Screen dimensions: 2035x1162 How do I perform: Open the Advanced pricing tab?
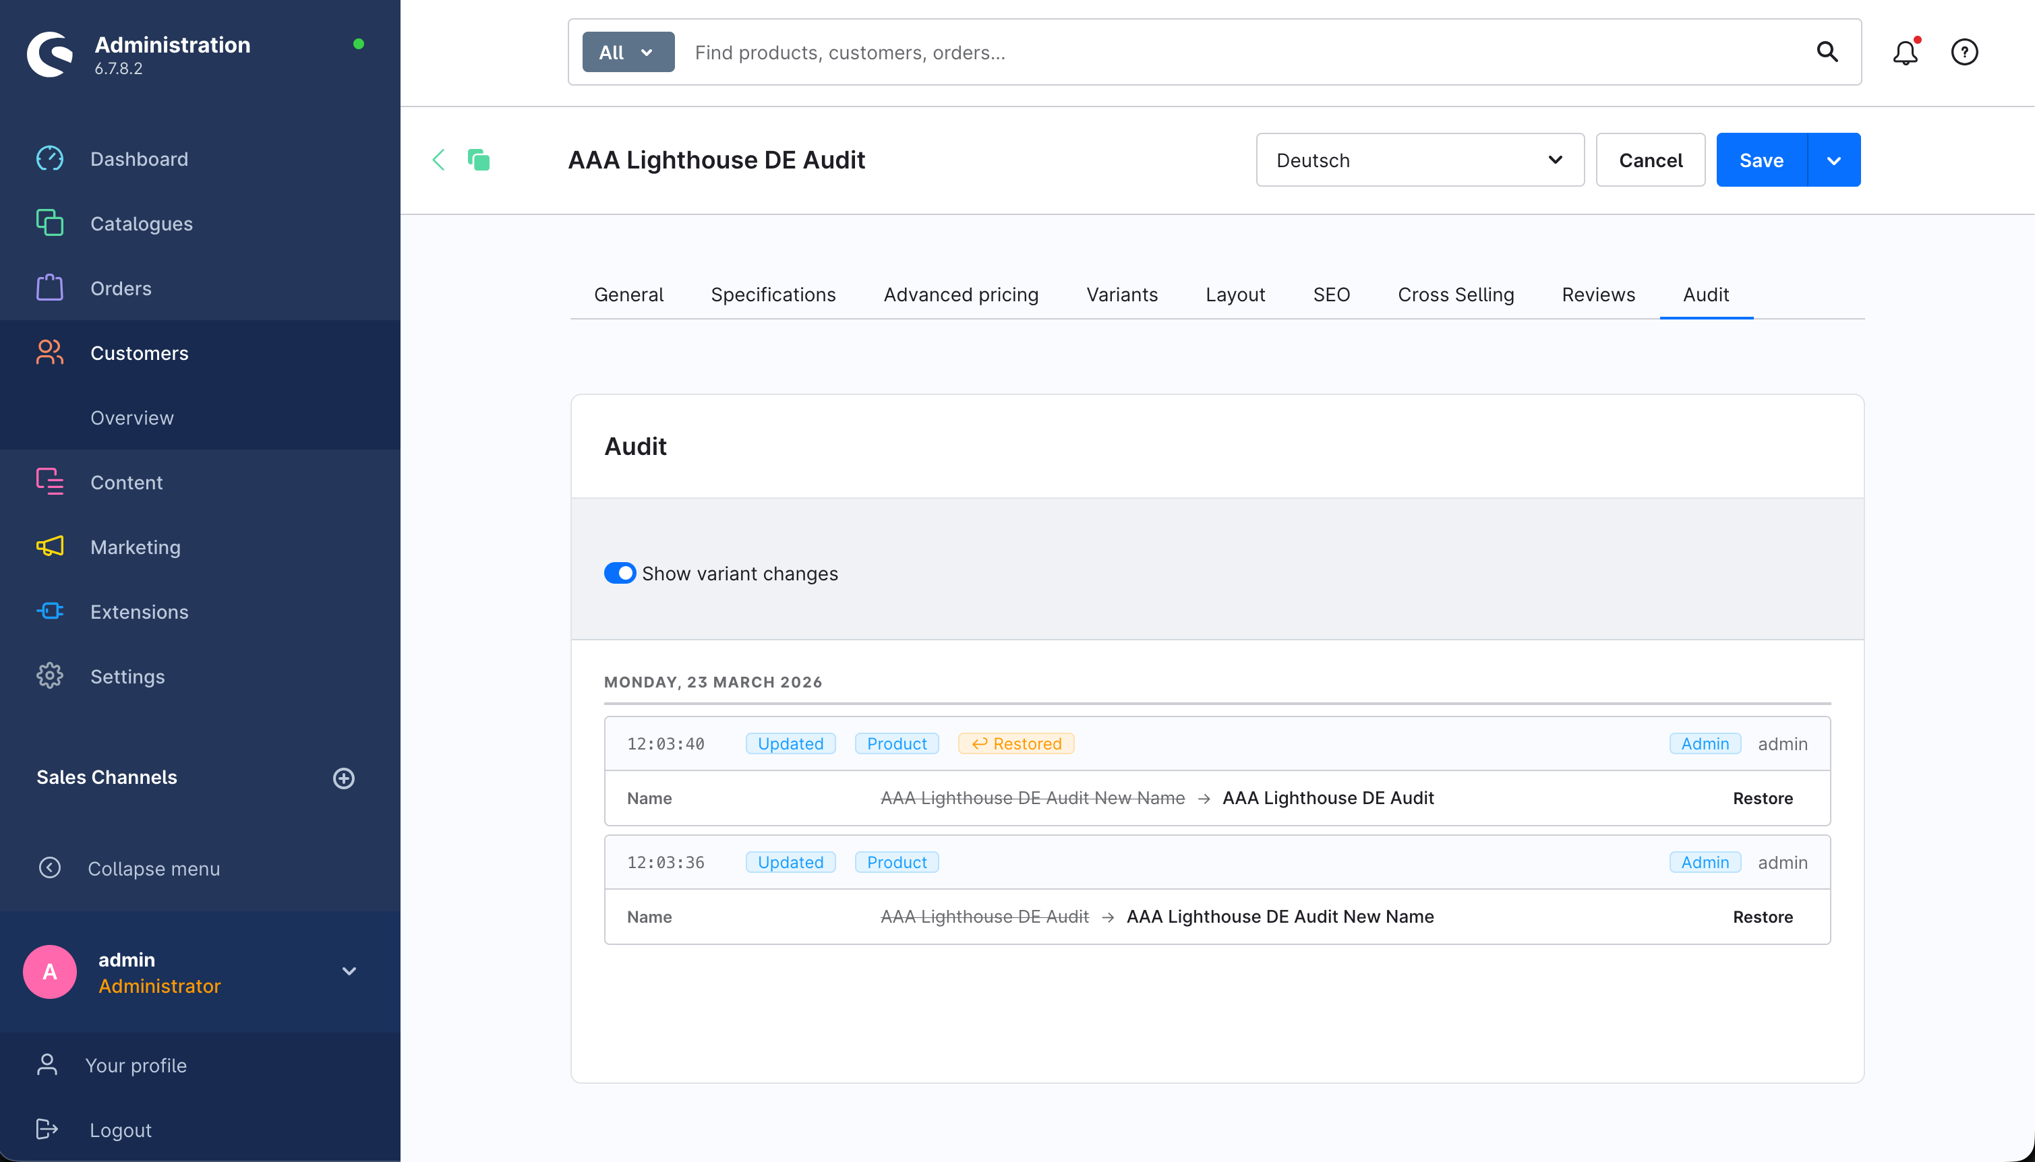[x=960, y=295]
